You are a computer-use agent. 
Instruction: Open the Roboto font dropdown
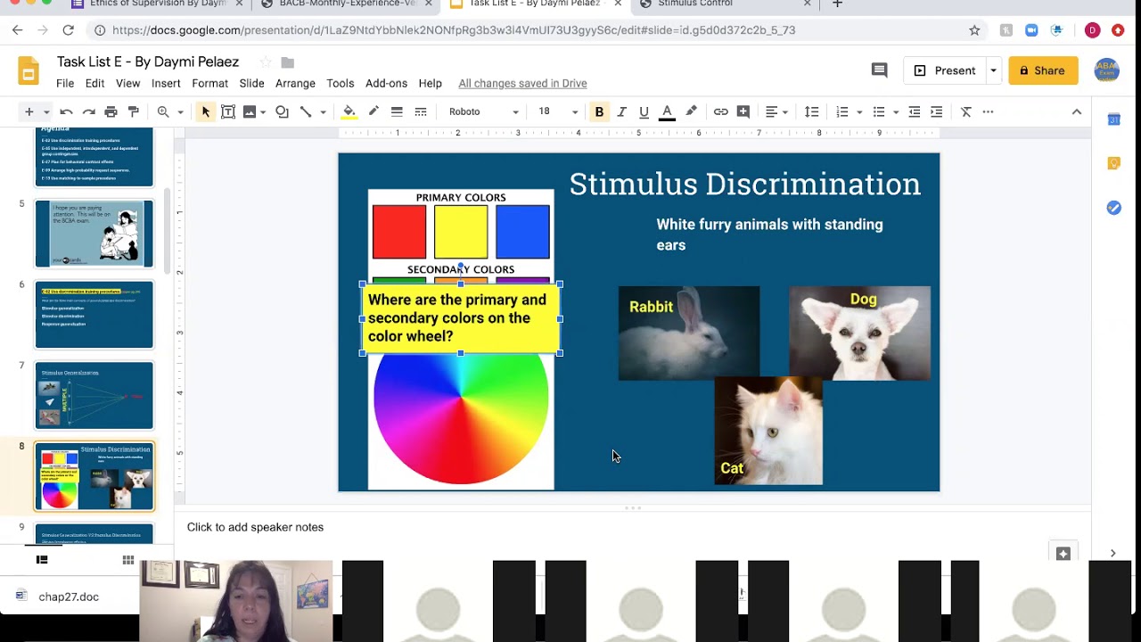pos(484,111)
